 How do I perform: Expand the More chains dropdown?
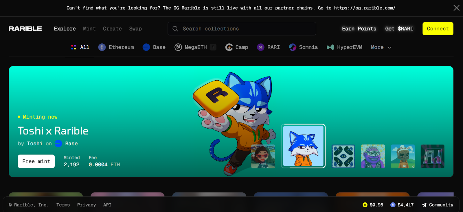(x=381, y=47)
